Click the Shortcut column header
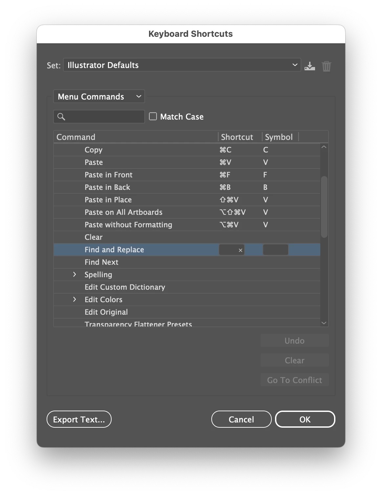 point(240,137)
